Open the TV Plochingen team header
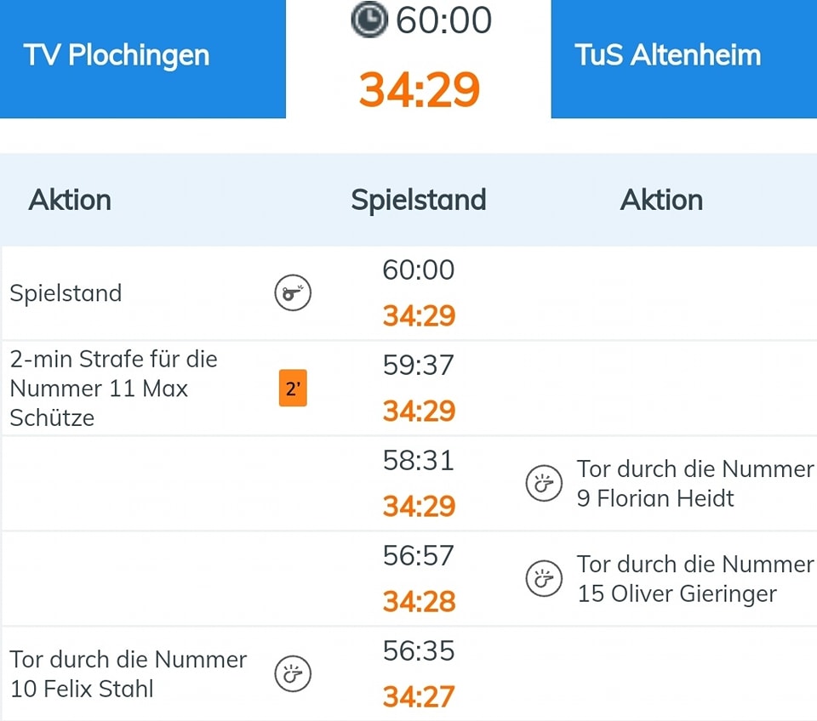Image resolution: width=817 pixels, height=721 pixels. [142, 56]
